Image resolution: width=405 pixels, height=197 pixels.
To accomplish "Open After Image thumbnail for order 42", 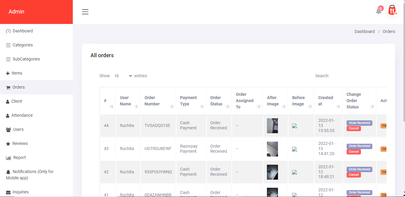I will (x=272, y=172).
